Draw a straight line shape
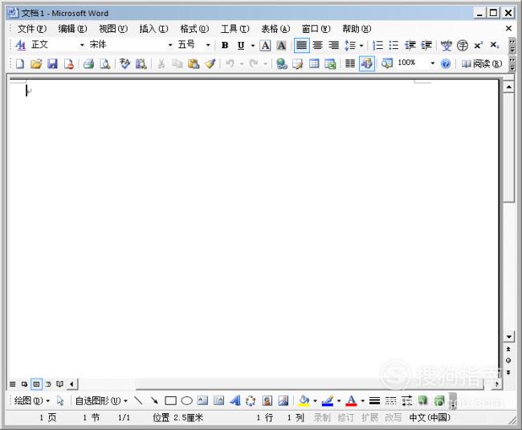Screen dimensions: 522x430 138,400
